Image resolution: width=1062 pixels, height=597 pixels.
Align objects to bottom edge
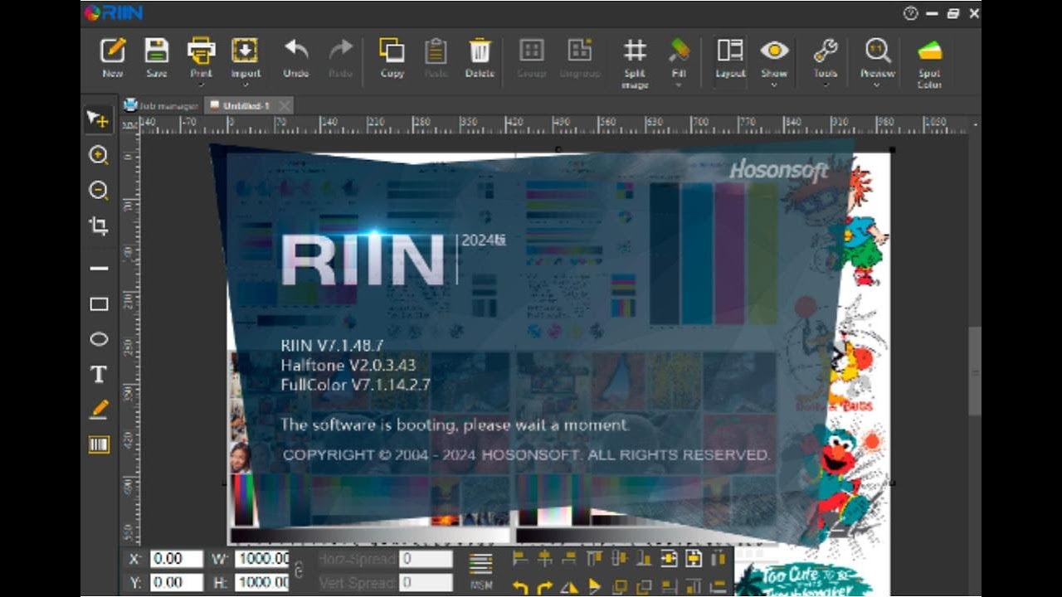click(644, 559)
